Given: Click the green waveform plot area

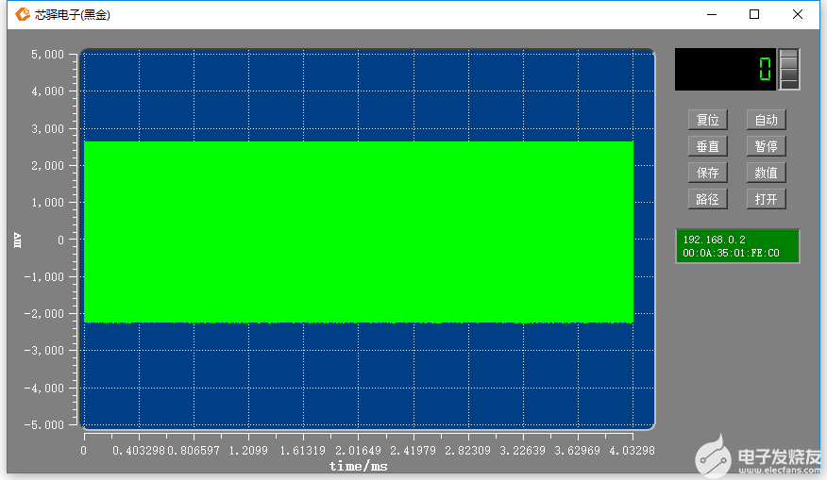Looking at the screenshot, I should point(359,232).
